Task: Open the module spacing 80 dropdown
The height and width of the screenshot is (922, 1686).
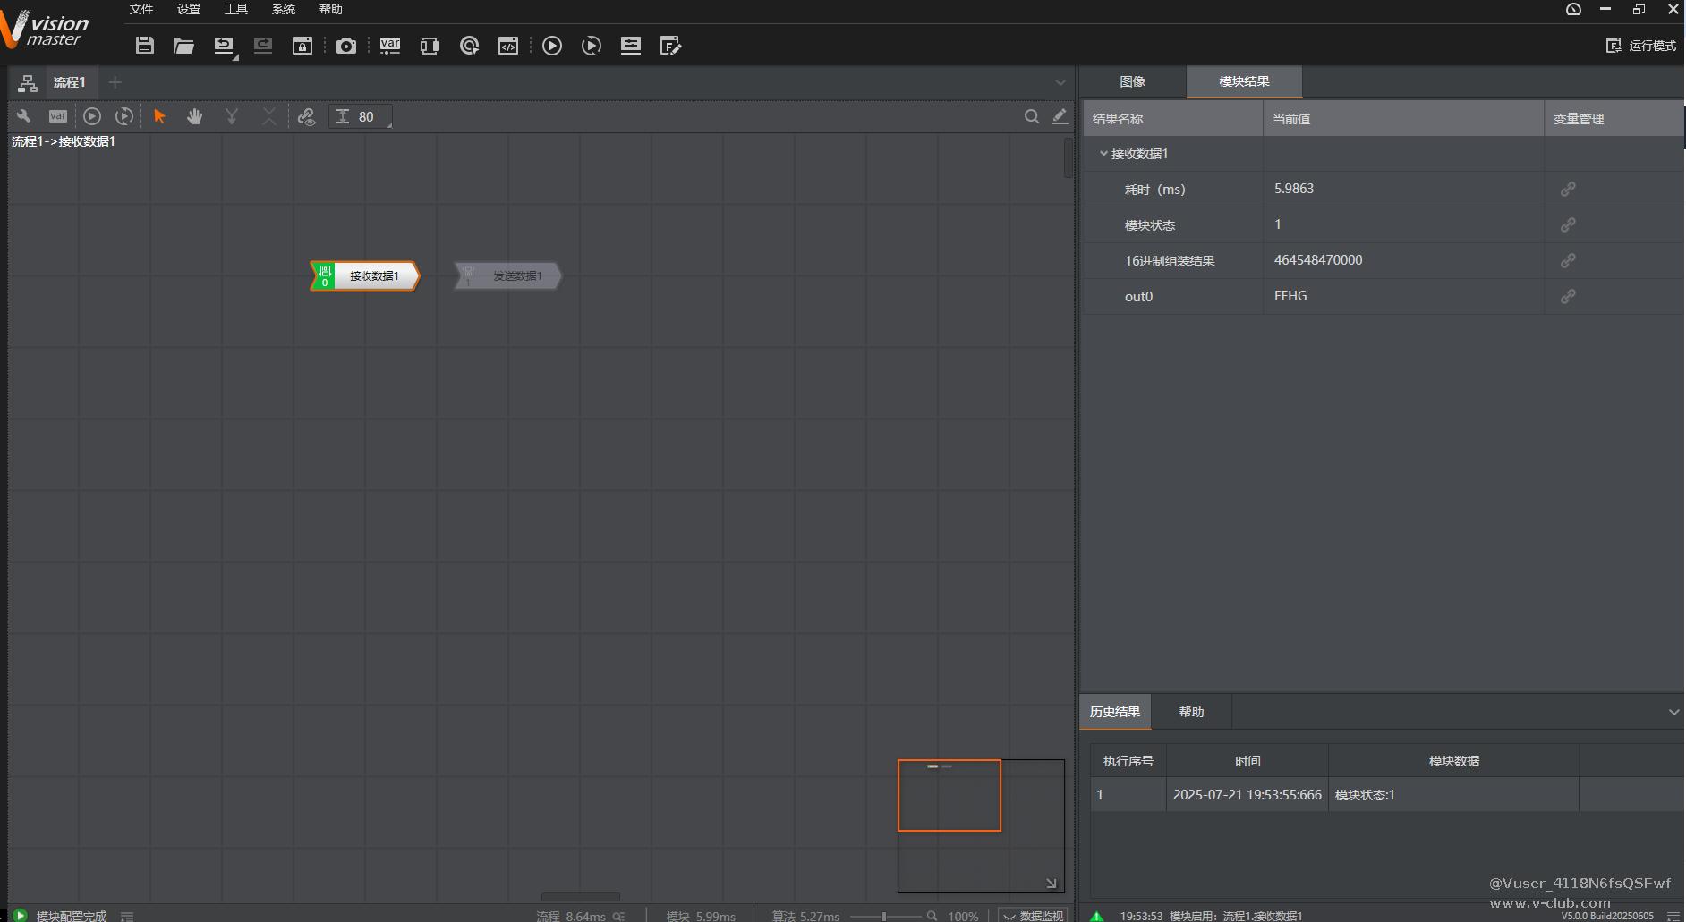Action: 362,116
